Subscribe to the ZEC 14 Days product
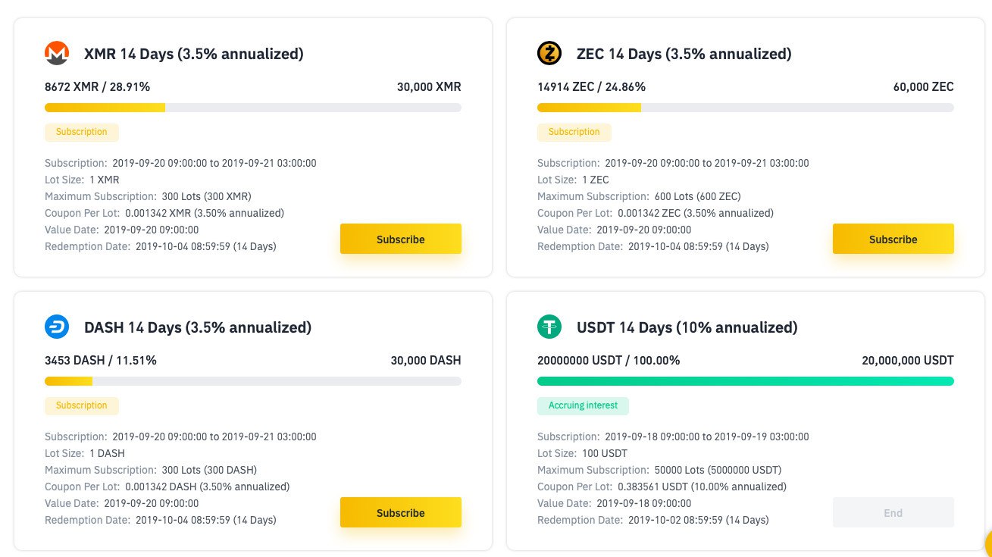The width and height of the screenshot is (992, 557). click(893, 239)
